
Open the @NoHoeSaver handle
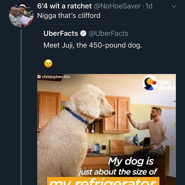coord(117,6)
